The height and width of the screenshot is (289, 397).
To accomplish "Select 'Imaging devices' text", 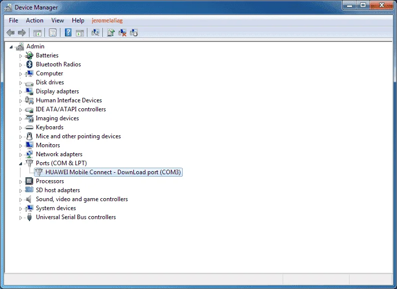I will [57, 118].
